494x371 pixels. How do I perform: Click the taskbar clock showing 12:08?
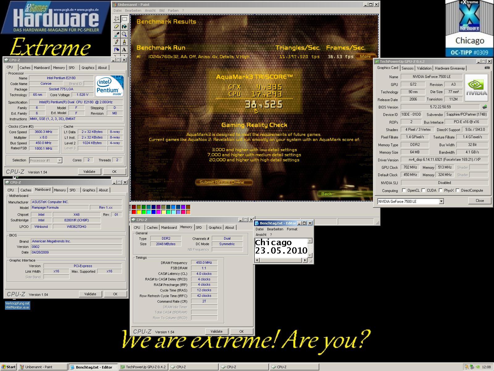pos(486,367)
